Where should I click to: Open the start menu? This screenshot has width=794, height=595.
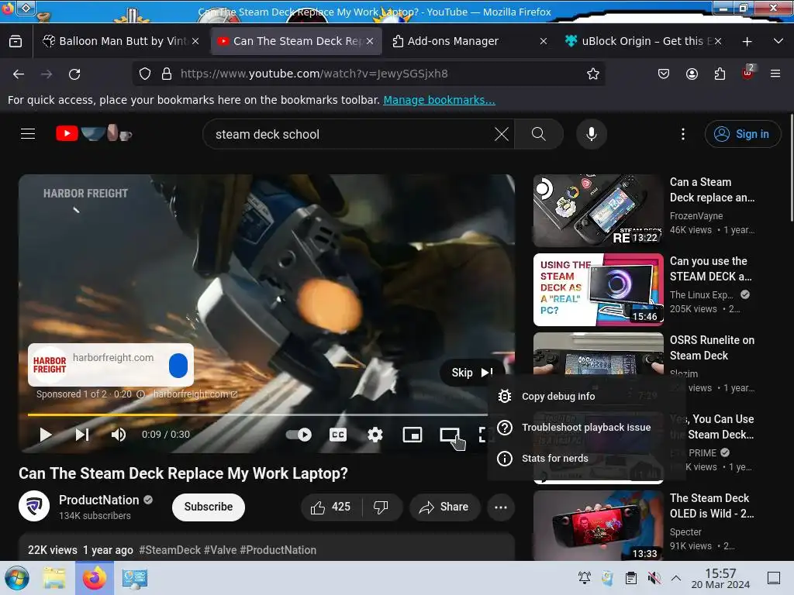tap(17, 578)
